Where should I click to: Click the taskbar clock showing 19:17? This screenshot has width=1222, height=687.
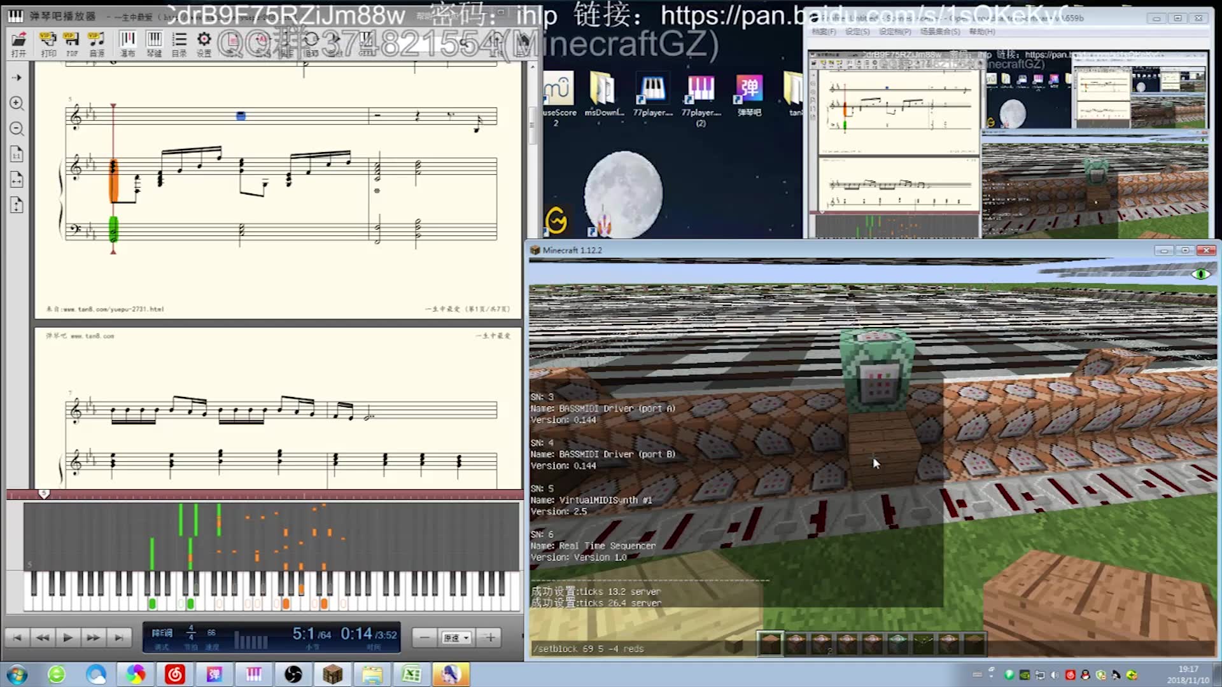click(x=1188, y=674)
